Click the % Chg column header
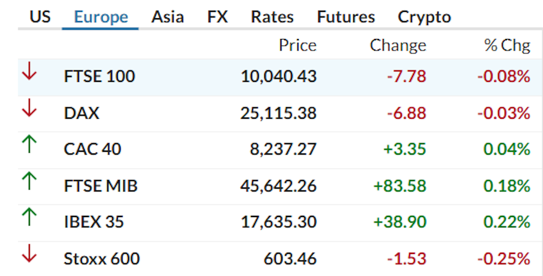The height and width of the screenshot is (276, 543). 507,45
